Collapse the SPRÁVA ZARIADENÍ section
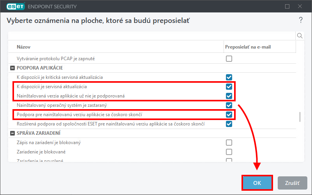Image resolution: width=312 pixels, height=195 pixels. (12, 133)
